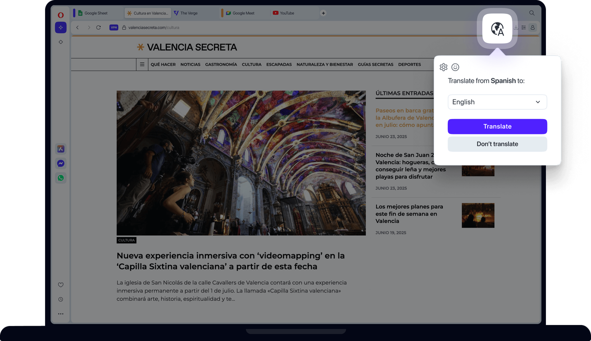Image resolution: width=591 pixels, height=341 pixels.
Task: Open a new tab with plus button
Action: 323,13
